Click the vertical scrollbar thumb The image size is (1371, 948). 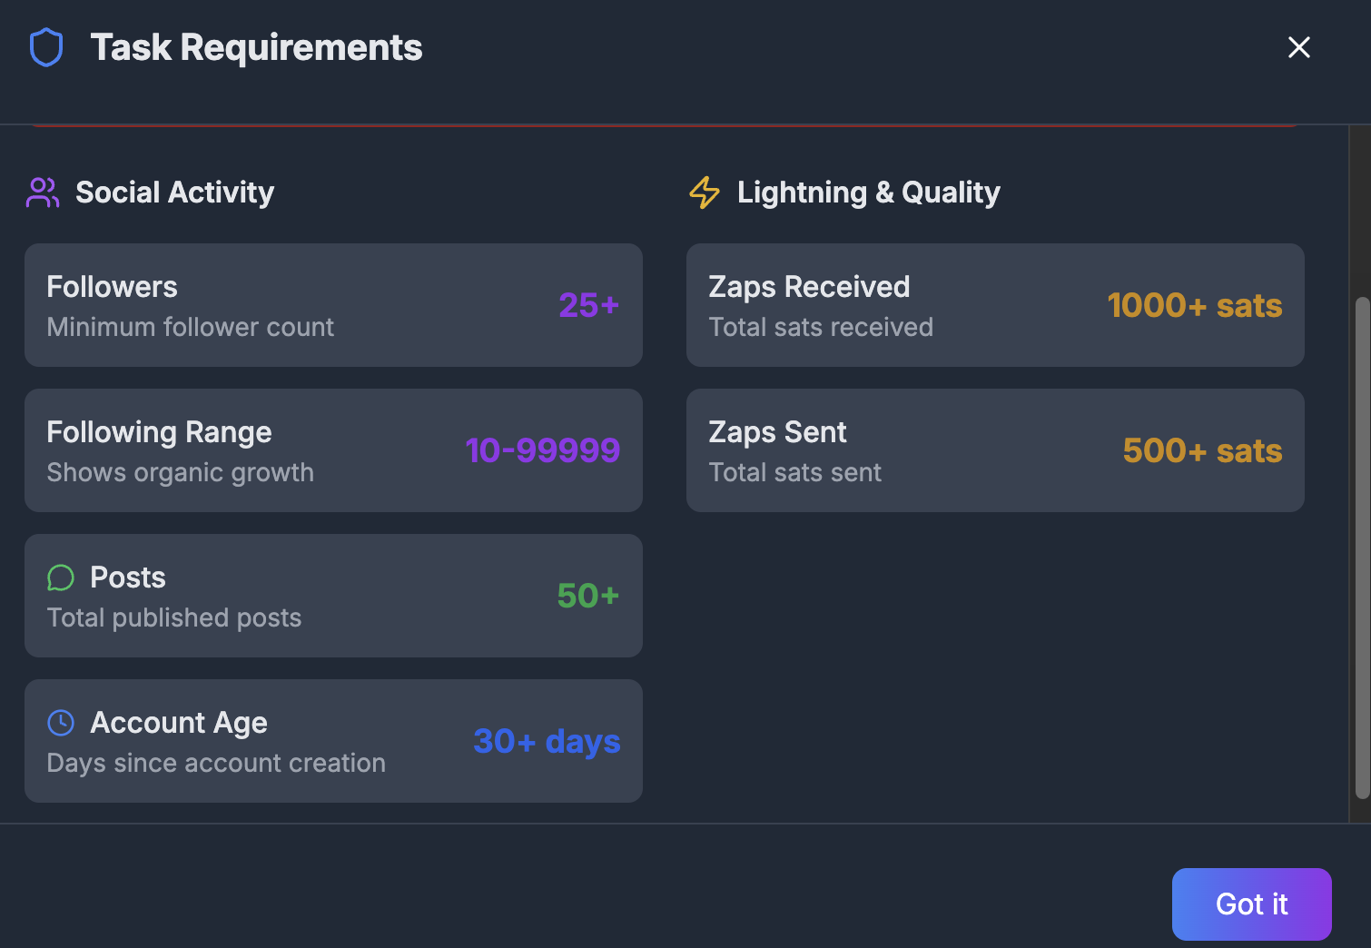pos(1362,548)
